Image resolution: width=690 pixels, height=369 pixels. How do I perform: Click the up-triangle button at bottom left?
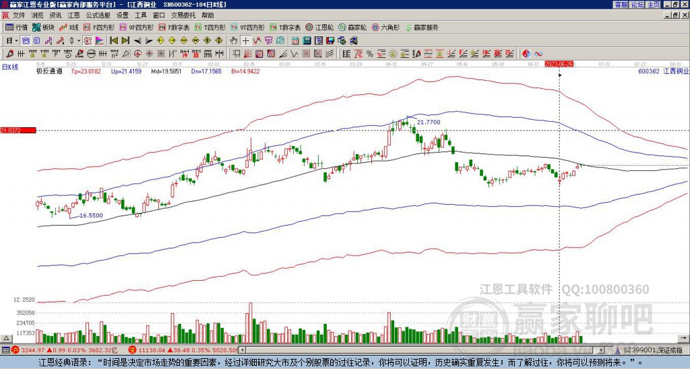click(5, 338)
